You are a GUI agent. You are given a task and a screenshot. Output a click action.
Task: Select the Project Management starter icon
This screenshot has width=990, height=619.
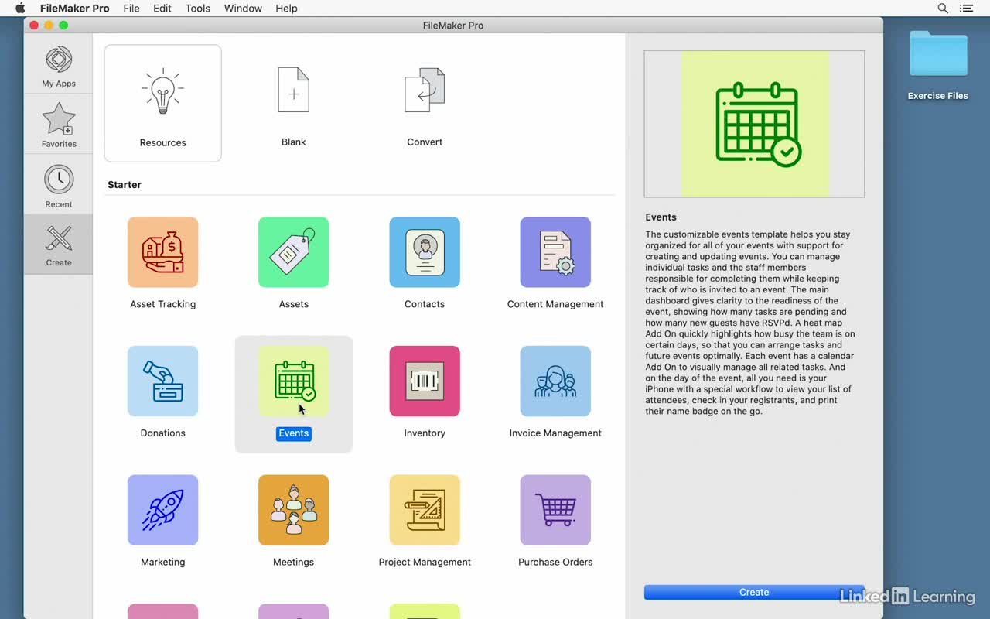(425, 510)
